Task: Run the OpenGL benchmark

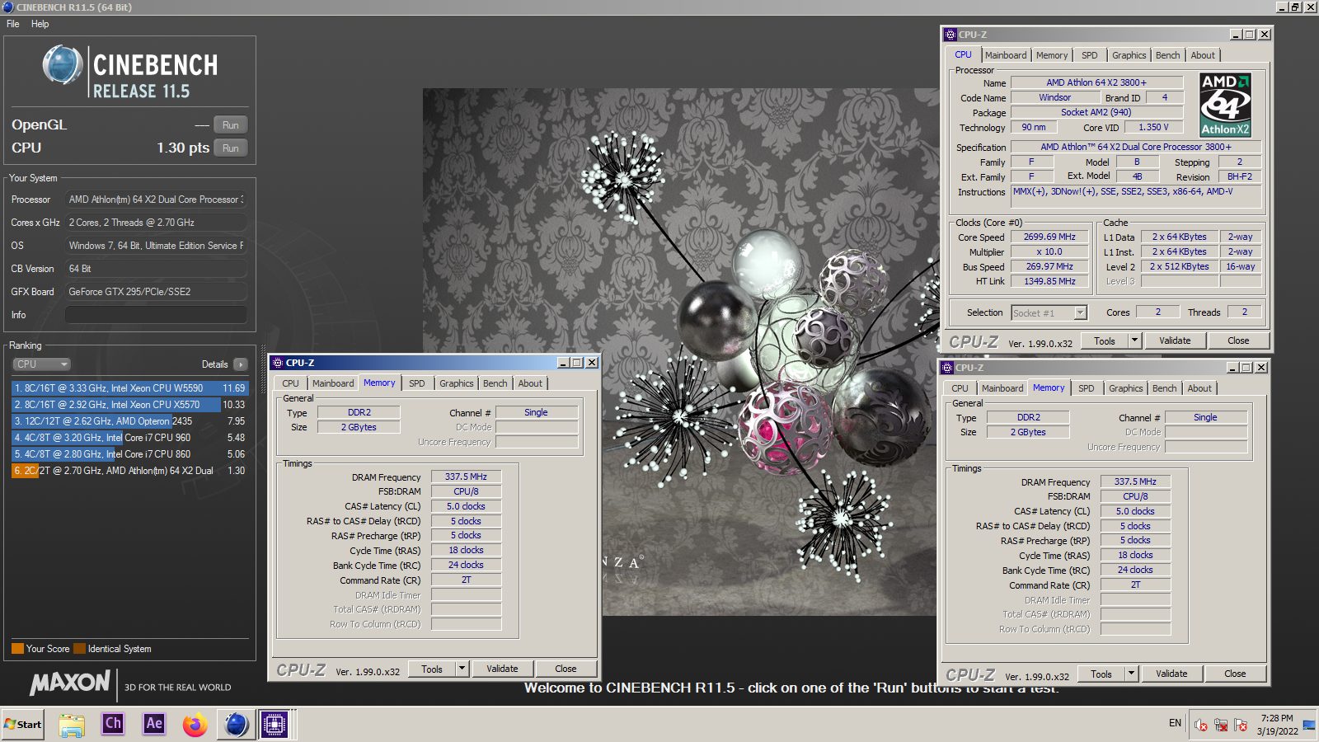Action: pyautogui.click(x=231, y=125)
